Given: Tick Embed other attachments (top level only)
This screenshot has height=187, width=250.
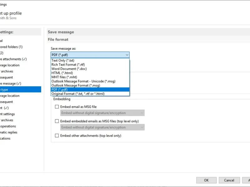Looking at the screenshot, I should [x=57, y=136].
